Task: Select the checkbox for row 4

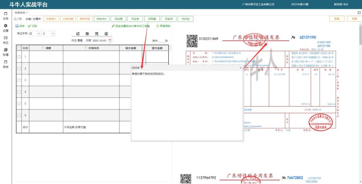Action: 19,92
